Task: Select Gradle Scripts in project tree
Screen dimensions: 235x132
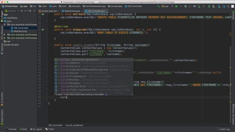Action: 11,45
